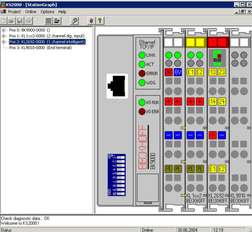Click the red BECKHOFF logo on the coupler

pos(143,147)
